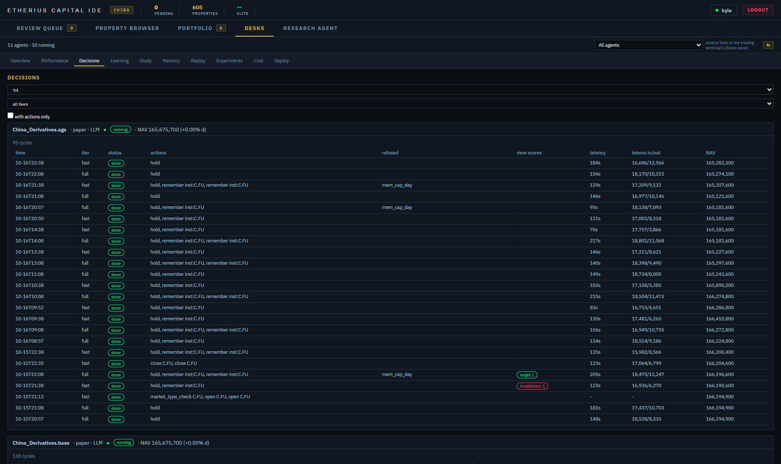Click done status in the 10-16T22:08 row

116,174
